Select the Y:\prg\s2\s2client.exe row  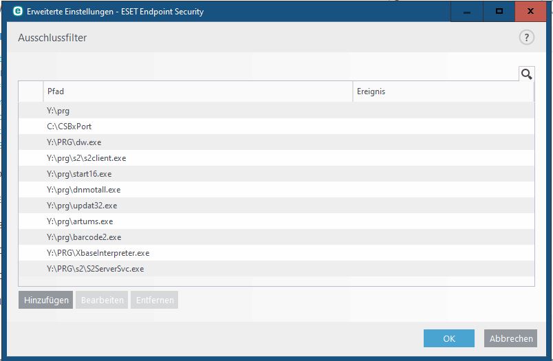tap(276, 158)
